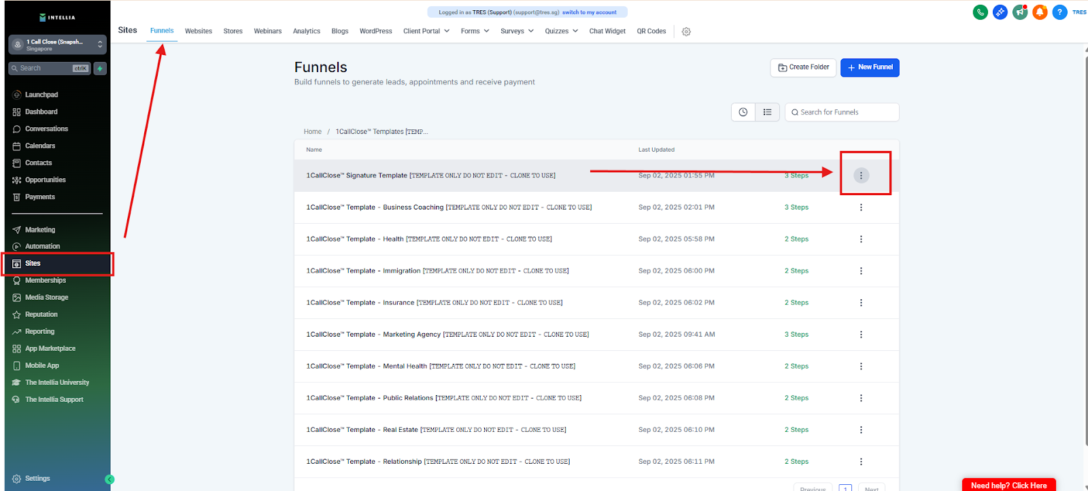Click the lightning quick actions button

pos(100,69)
